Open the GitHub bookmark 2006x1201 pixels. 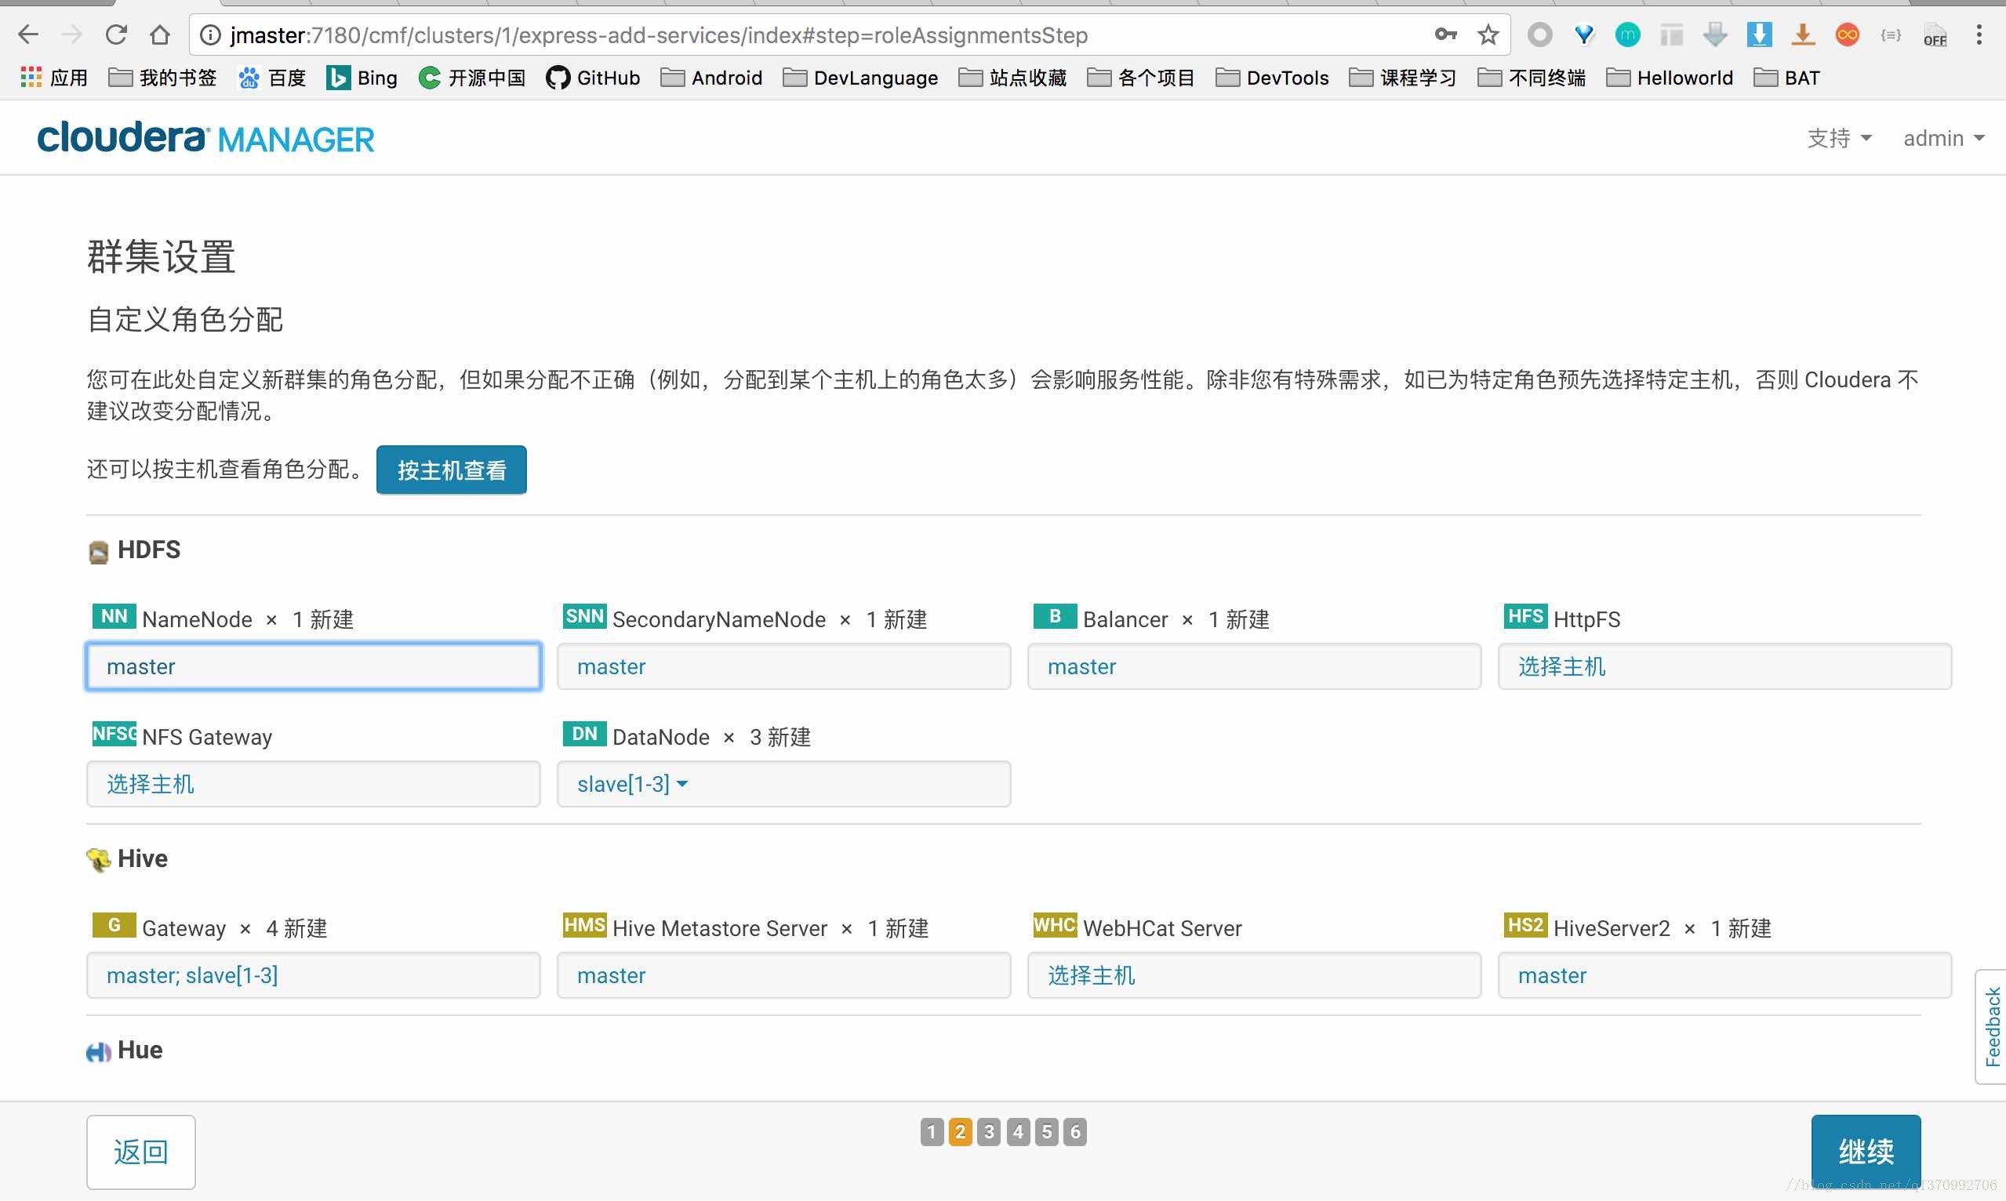pos(593,78)
